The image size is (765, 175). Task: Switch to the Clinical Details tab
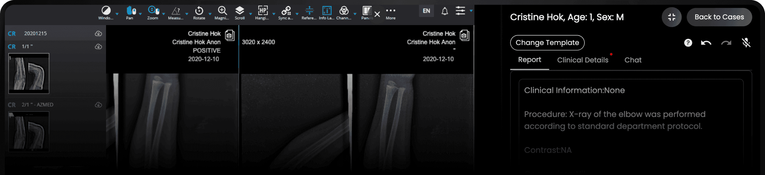click(583, 60)
